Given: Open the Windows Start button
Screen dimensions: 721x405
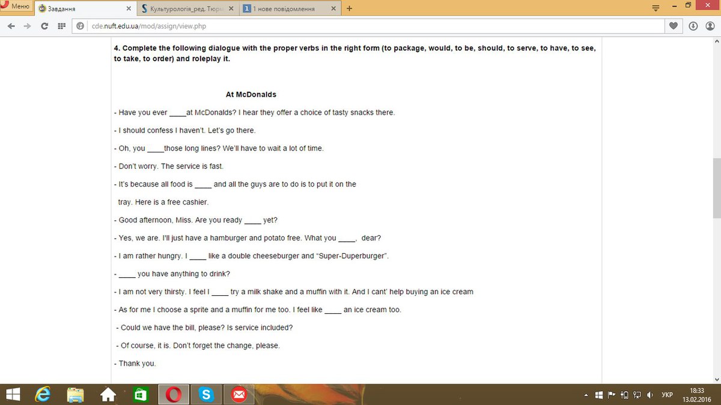Looking at the screenshot, I should point(13,394).
